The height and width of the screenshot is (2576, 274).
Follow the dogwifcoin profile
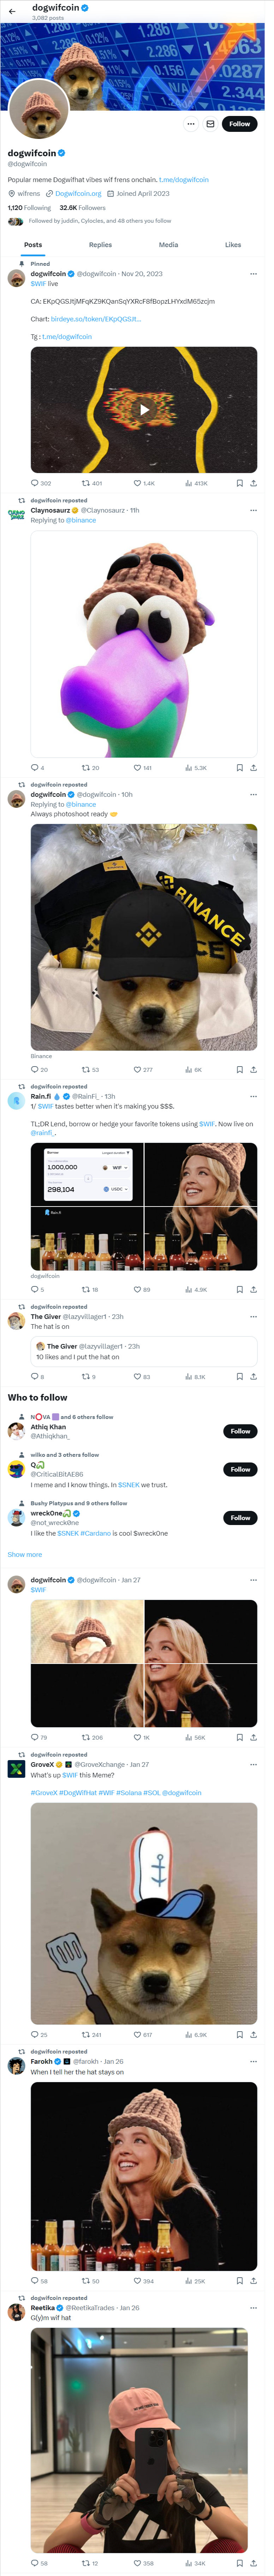tap(239, 124)
